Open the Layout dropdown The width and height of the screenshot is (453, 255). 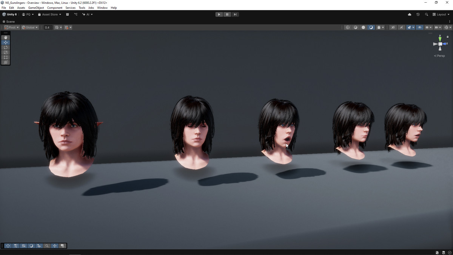(441, 14)
